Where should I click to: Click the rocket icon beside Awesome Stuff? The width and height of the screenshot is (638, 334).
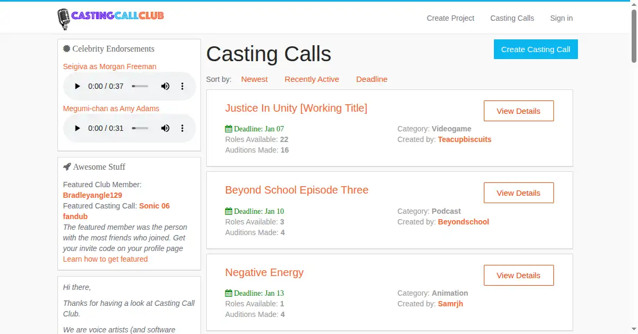66,166
